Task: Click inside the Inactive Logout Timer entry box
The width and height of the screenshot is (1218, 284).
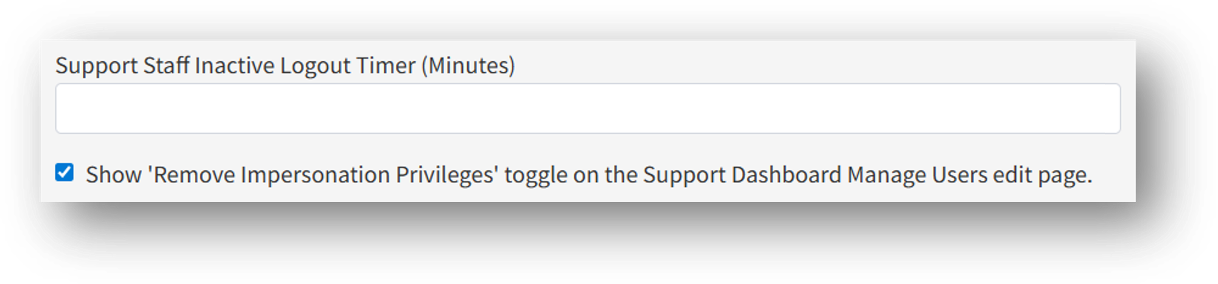Action: tap(588, 109)
